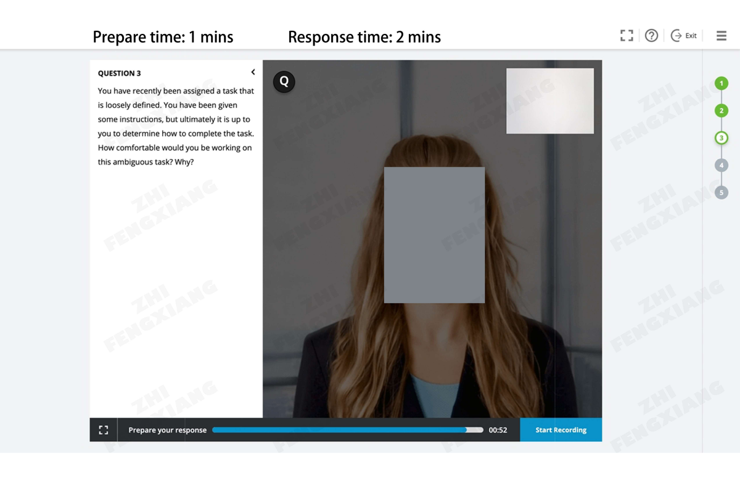This screenshot has height=478, width=740.
Task: Click the round Q icon on the video
Action: coord(284,81)
